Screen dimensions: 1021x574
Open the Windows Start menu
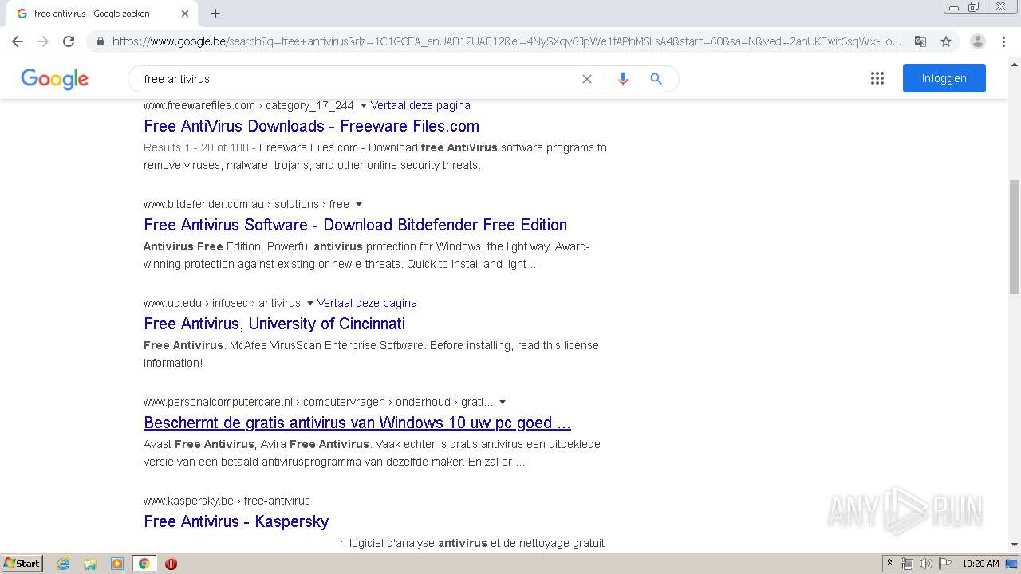22,564
